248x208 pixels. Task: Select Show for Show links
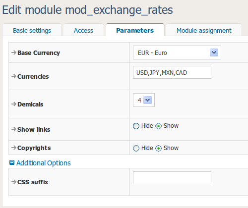click(x=158, y=126)
